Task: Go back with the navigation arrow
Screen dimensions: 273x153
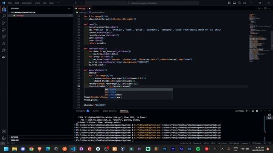Action: click(x=76, y=3)
